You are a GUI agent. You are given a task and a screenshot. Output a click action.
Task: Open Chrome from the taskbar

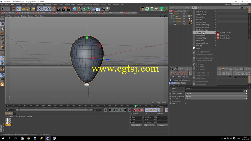[29, 138]
